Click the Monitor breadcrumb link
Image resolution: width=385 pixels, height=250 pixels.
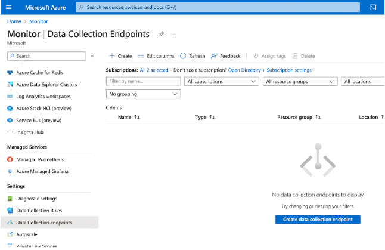tap(39, 21)
